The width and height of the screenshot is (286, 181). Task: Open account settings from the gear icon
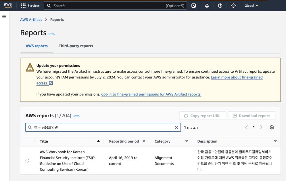(233, 5)
